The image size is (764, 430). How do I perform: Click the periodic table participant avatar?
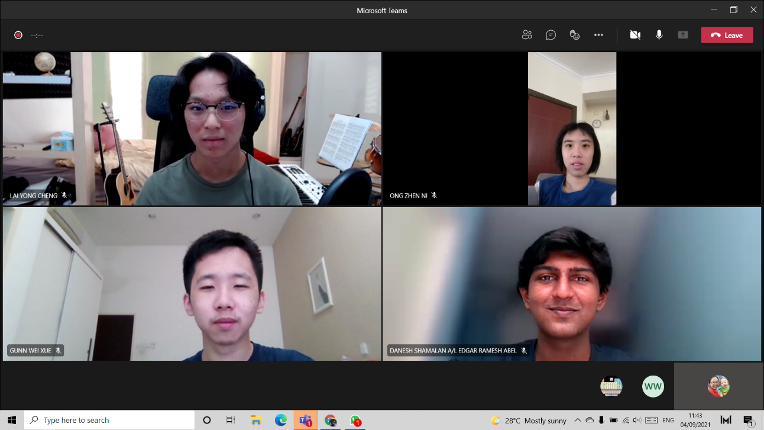[x=611, y=387]
